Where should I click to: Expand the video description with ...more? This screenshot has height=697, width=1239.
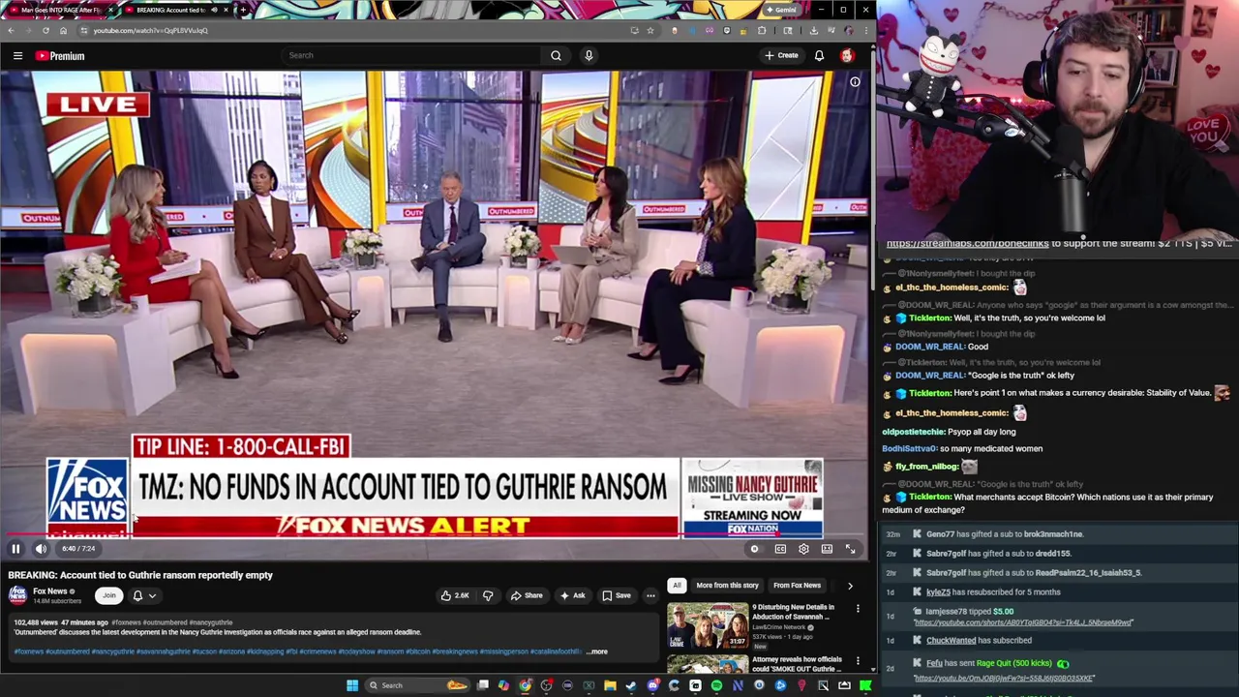point(597,652)
